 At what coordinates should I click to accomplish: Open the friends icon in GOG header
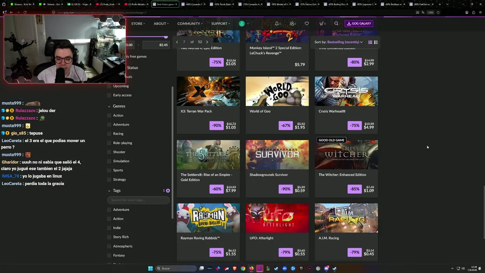point(293,24)
